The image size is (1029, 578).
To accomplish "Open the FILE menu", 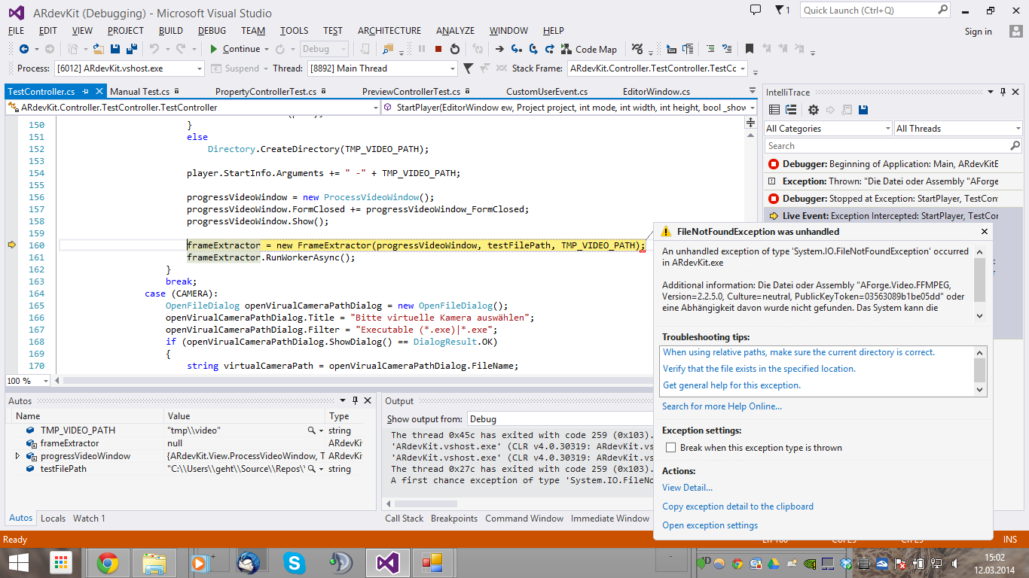I will [17, 31].
